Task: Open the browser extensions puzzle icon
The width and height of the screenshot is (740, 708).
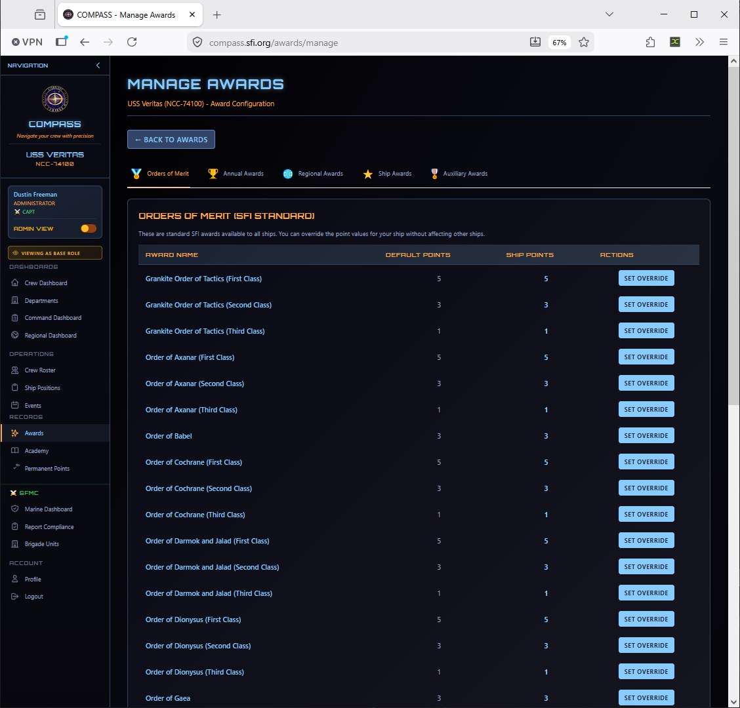Action: 650,43
